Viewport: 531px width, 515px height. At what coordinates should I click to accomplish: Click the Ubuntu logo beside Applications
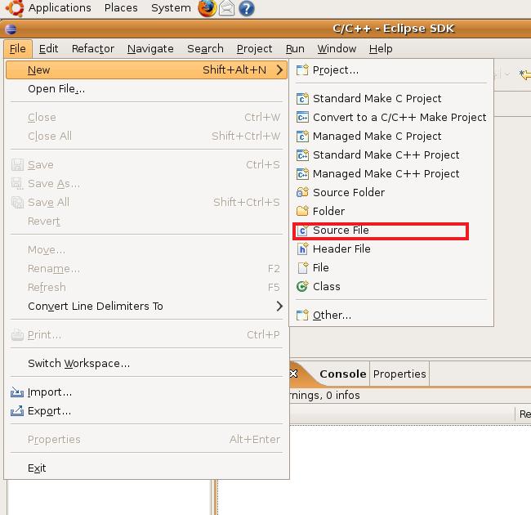(x=15, y=8)
